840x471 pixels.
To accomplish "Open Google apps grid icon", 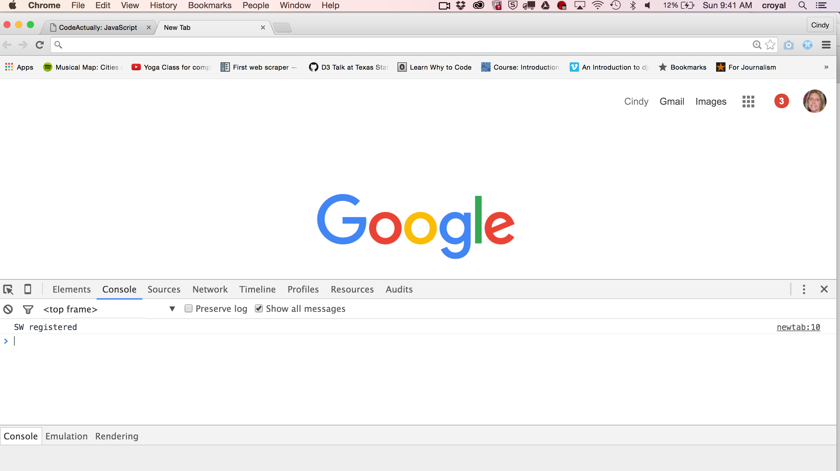I will (x=748, y=101).
